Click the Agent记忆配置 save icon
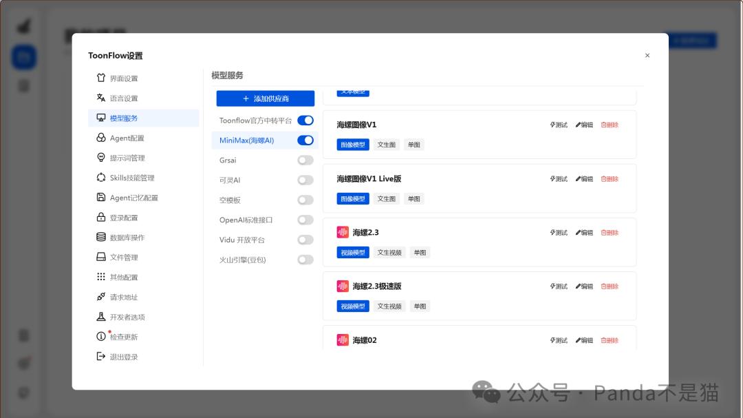The image size is (743, 418). pyautogui.click(x=101, y=198)
